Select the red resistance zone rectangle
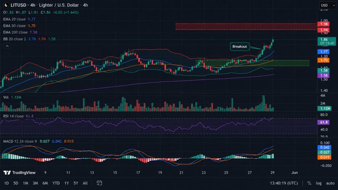 [x=246, y=26]
